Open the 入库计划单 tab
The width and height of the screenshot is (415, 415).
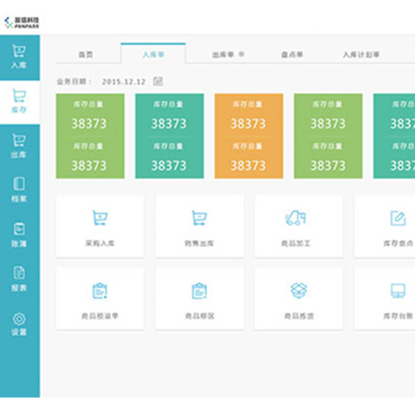[361, 55]
